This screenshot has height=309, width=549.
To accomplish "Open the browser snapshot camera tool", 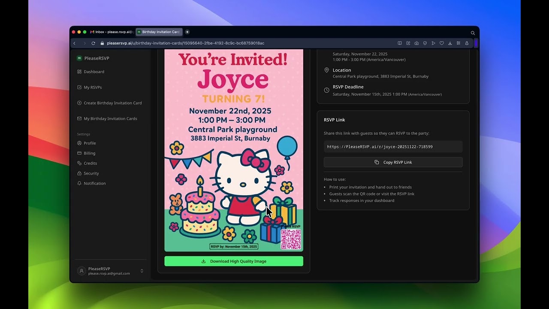I will click(x=416, y=43).
